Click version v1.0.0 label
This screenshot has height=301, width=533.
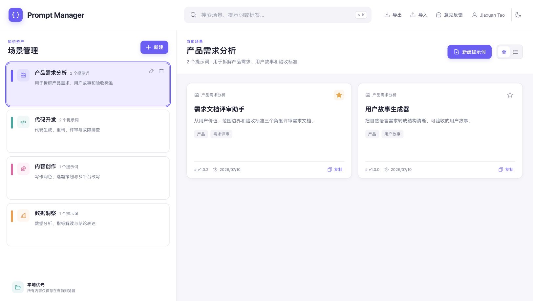[x=372, y=169]
